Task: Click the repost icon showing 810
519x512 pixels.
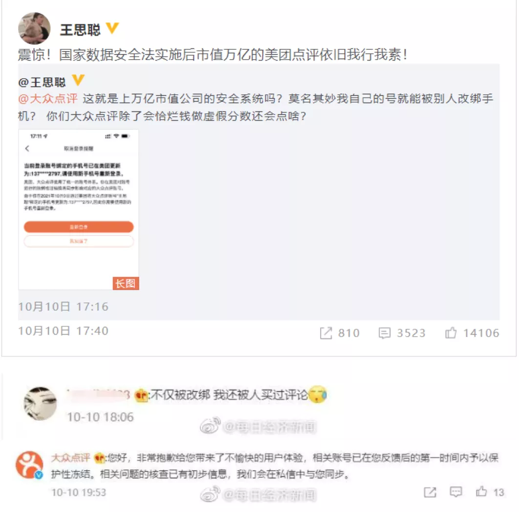Action: (x=325, y=333)
